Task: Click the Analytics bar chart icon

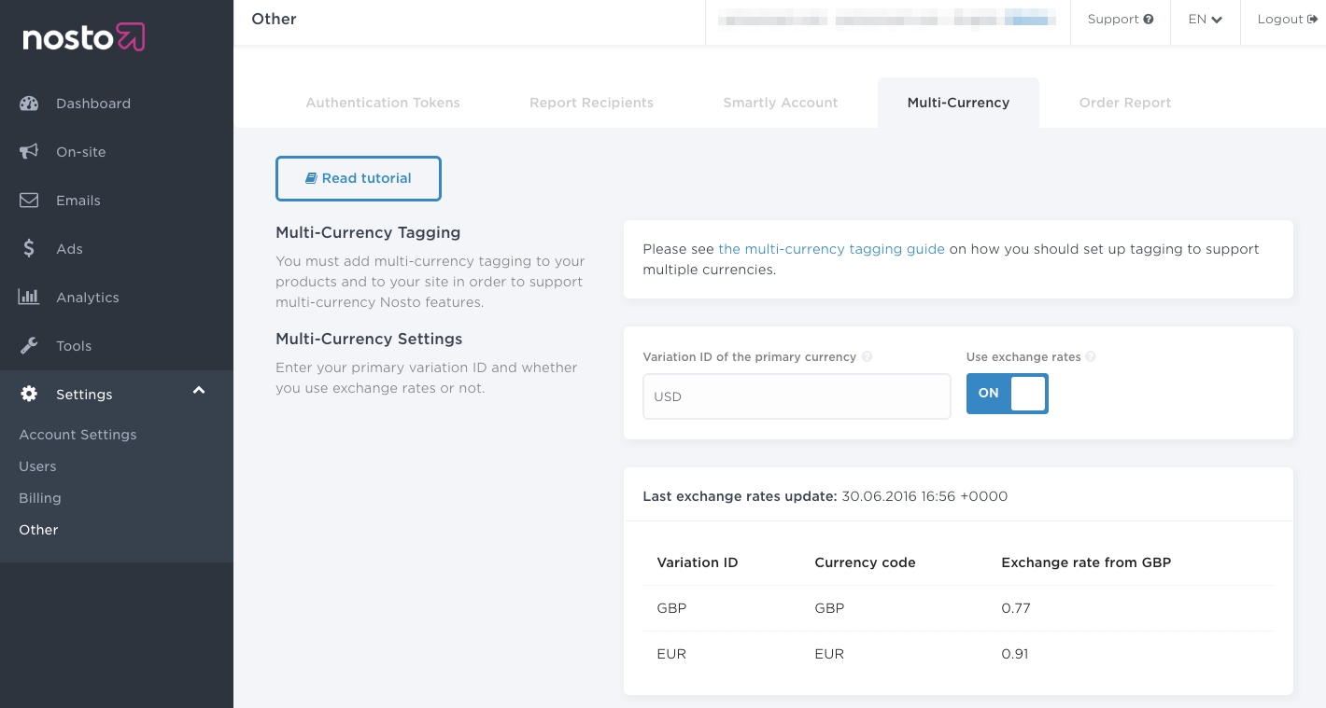Action: pyautogui.click(x=29, y=298)
